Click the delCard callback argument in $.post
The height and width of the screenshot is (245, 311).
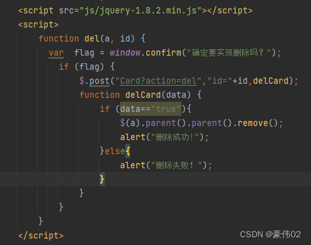(x=271, y=81)
